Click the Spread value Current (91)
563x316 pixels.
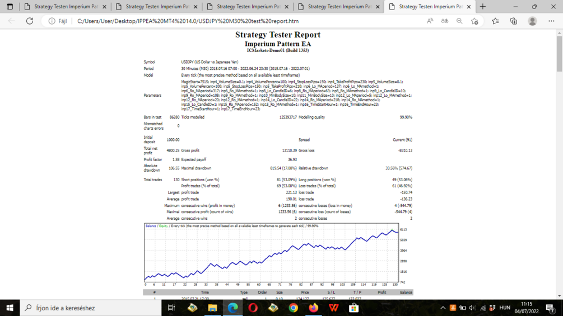click(x=402, y=140)
